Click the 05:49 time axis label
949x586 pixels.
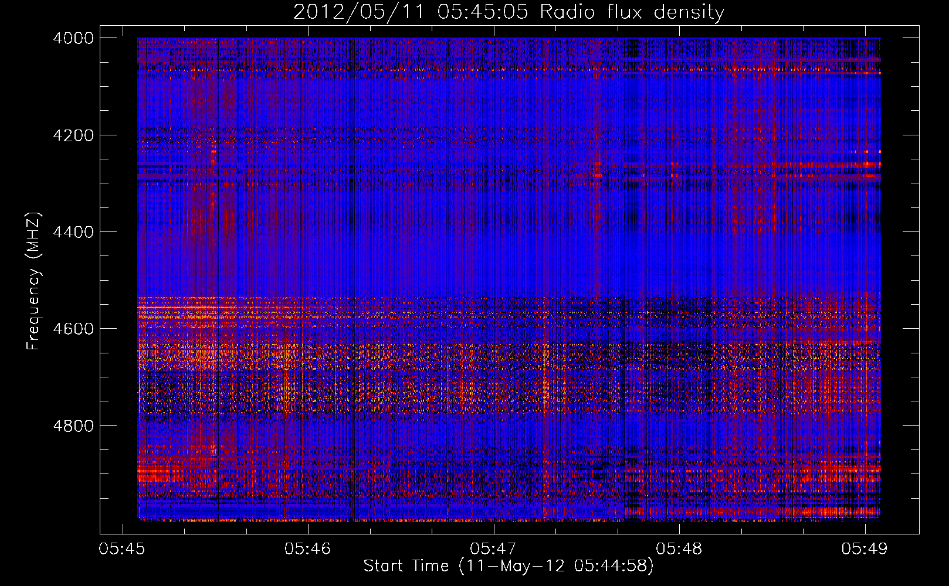point(865,549)
